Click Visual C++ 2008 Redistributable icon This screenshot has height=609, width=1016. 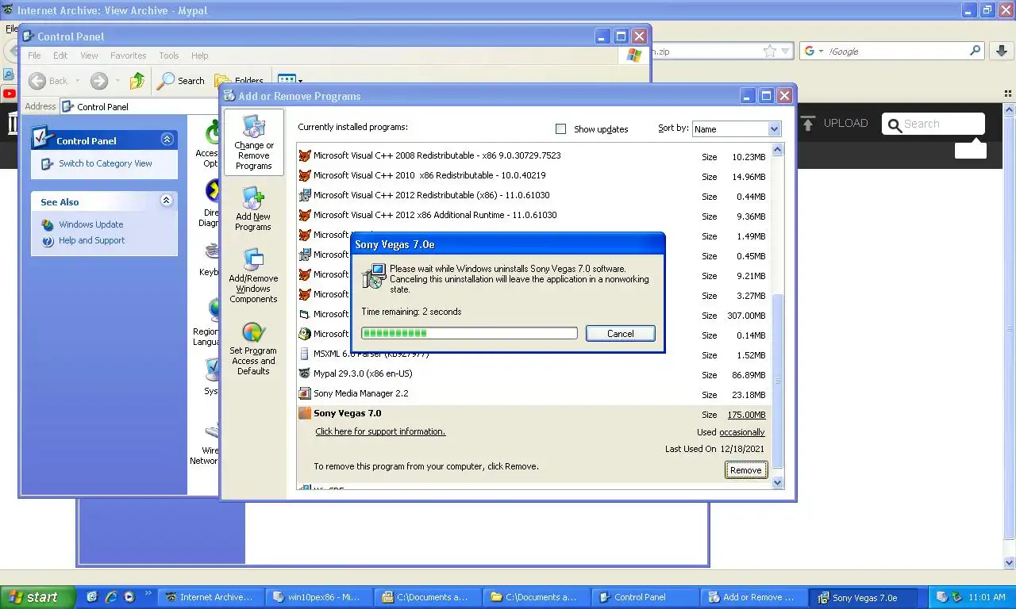(304, 155)
